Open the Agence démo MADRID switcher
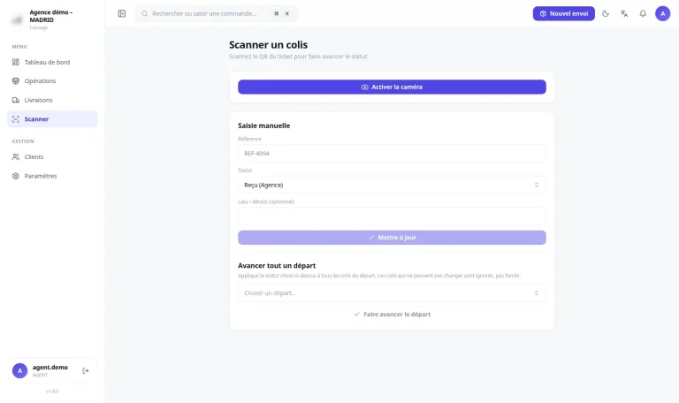 click(52, 19)
